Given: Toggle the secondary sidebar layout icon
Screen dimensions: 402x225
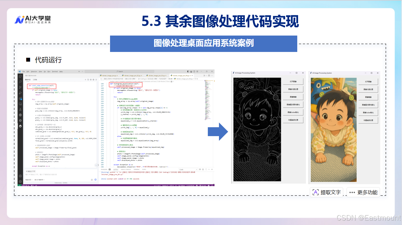Looking at the screenshot, I should [194, 71].
